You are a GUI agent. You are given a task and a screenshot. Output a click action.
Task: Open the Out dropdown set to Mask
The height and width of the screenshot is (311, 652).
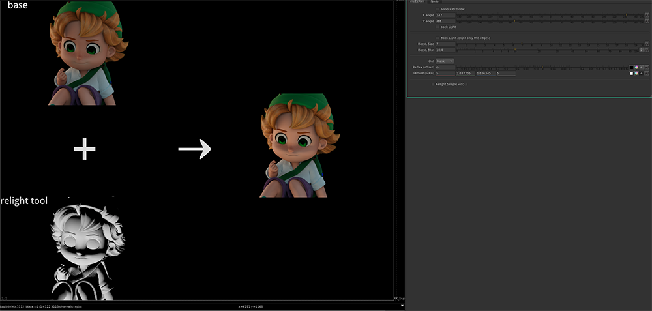[445, 61]
